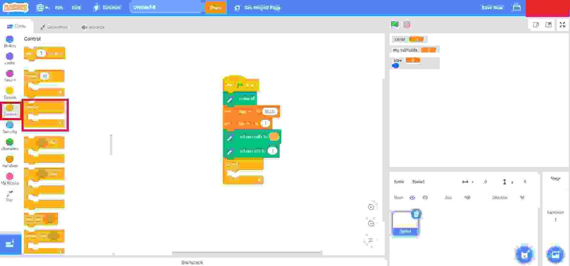Select the forever block in palette
This screenshot has height=266, width=570.
pos(45,115)
